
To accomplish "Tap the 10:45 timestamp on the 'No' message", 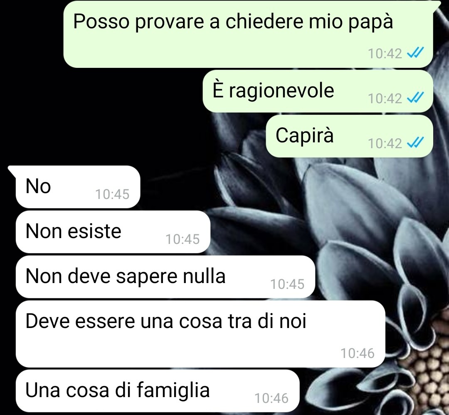I will (112, 194).
